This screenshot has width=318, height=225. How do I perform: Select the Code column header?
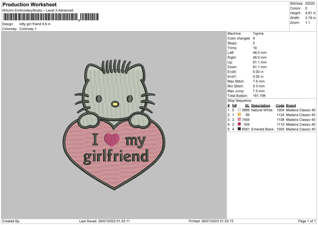point(280,106)
